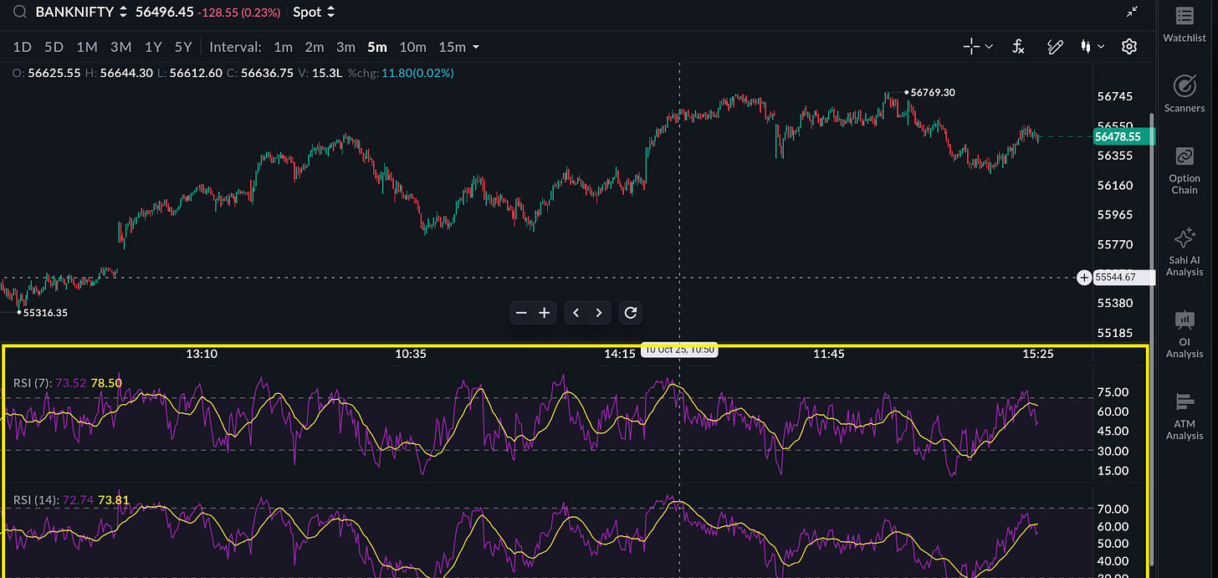The image size is (1218, 578).
Task: Open the candlestick chart type dropdown
Action: 1093,47
